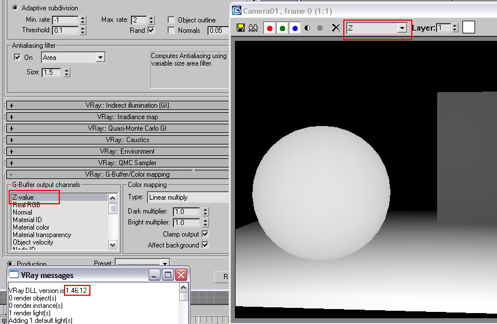Click the channel list scroll down arrow

(112, 245)
